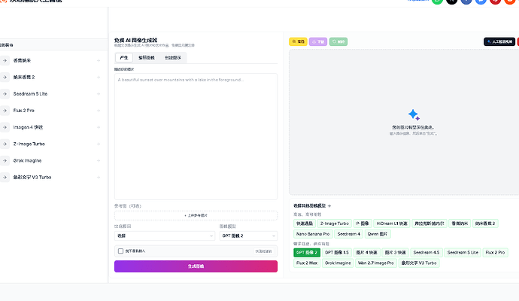Click the arrow icon left of sidebar Seedream 5 Lite
The image size is (519, 301).
tap(5, 94)
